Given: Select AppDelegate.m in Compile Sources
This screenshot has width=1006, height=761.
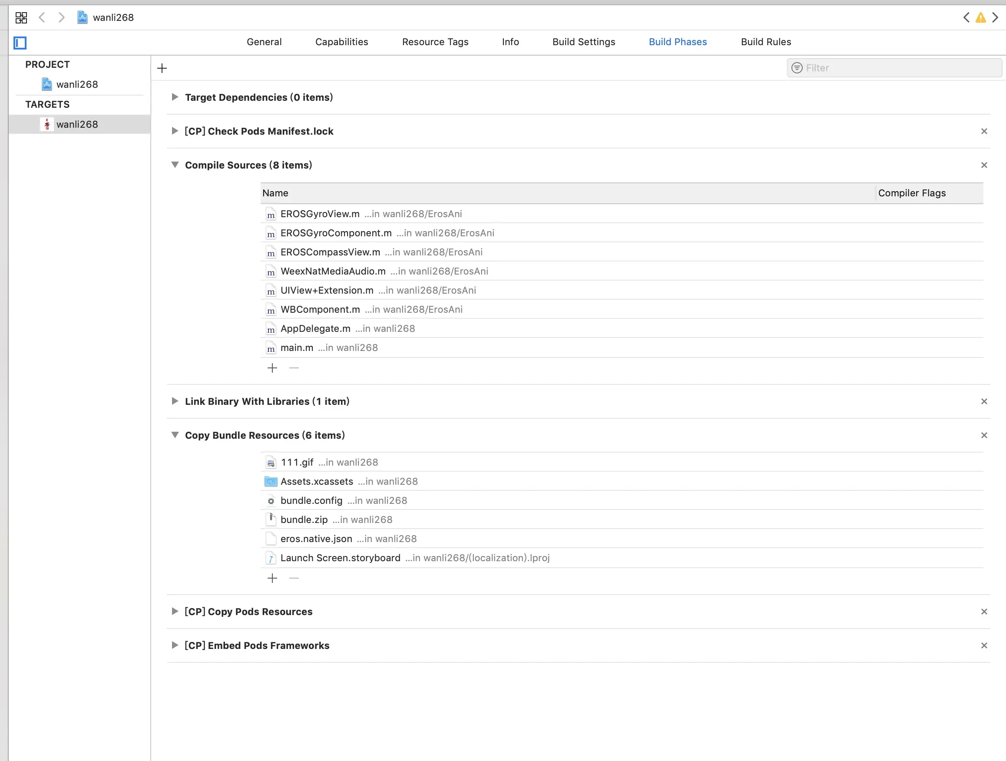Looking at the screenshot, I should coord(315,328).
